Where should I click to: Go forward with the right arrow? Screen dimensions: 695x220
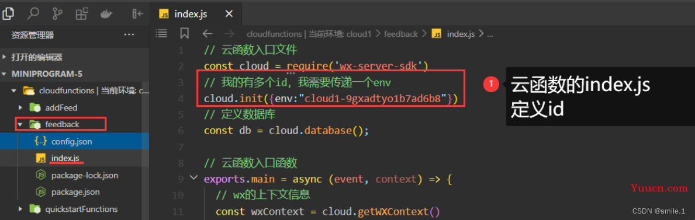(x=229, y=34)
